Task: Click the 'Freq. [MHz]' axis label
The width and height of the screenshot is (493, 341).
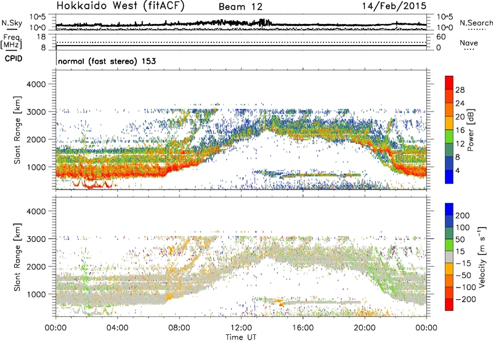Action: pos(11,41)
